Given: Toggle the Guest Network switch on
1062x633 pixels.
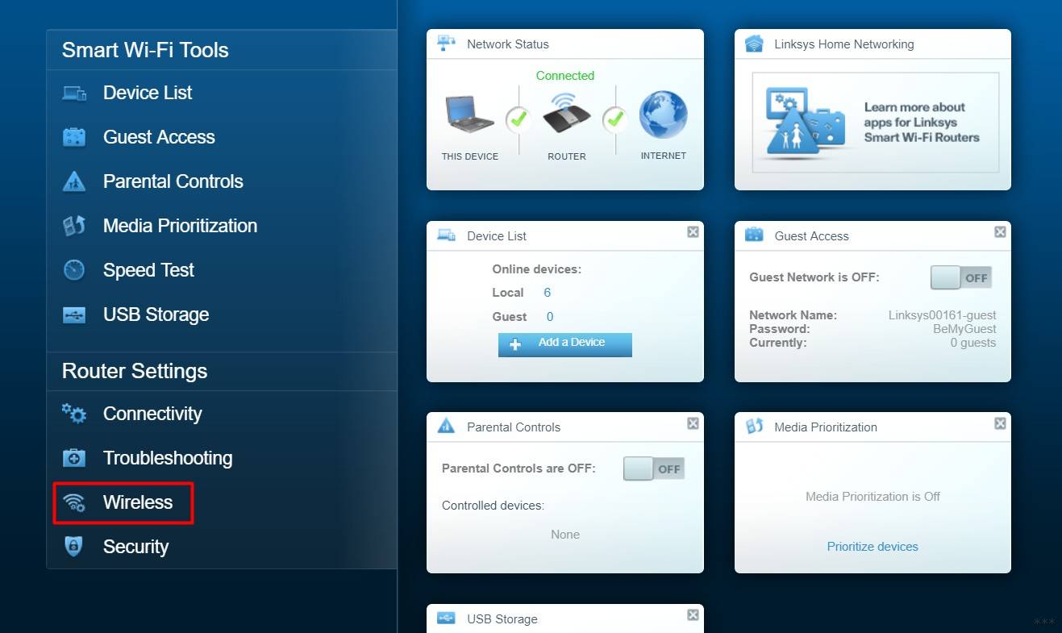Looking at the screenshot, I should [x=960, y=277].
